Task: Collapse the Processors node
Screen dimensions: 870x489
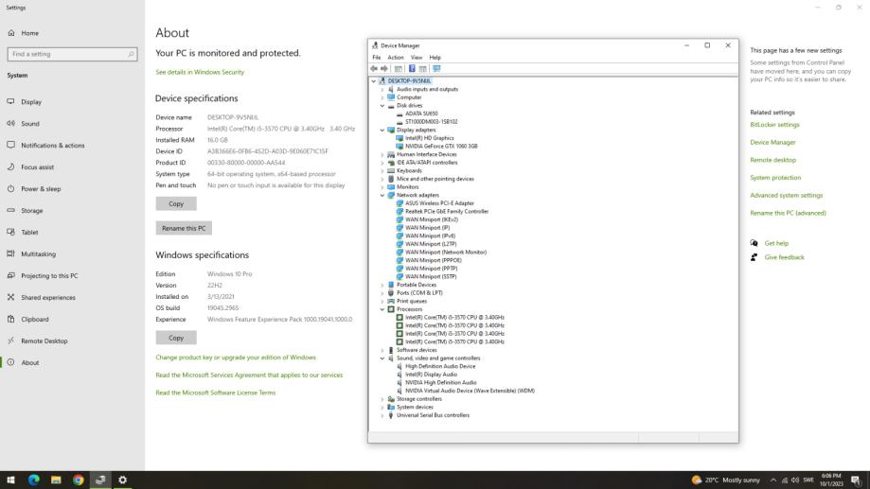Action: pos(382,309)
